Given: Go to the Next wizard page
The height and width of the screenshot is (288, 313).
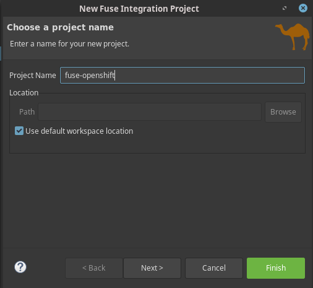Looking at the screenshot, I should pyautogui.click(x=152, y=268).
